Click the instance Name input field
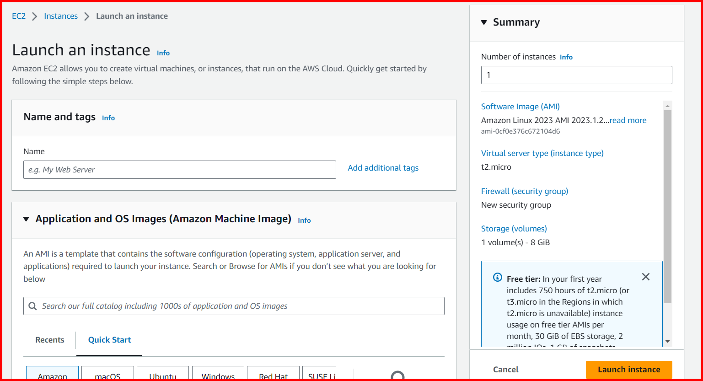The image size is (703, 381). (179, 170)
